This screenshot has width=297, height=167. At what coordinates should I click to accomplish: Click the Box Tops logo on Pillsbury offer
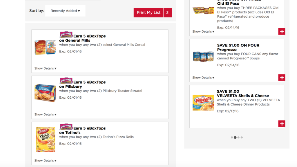tap(66, 81)
